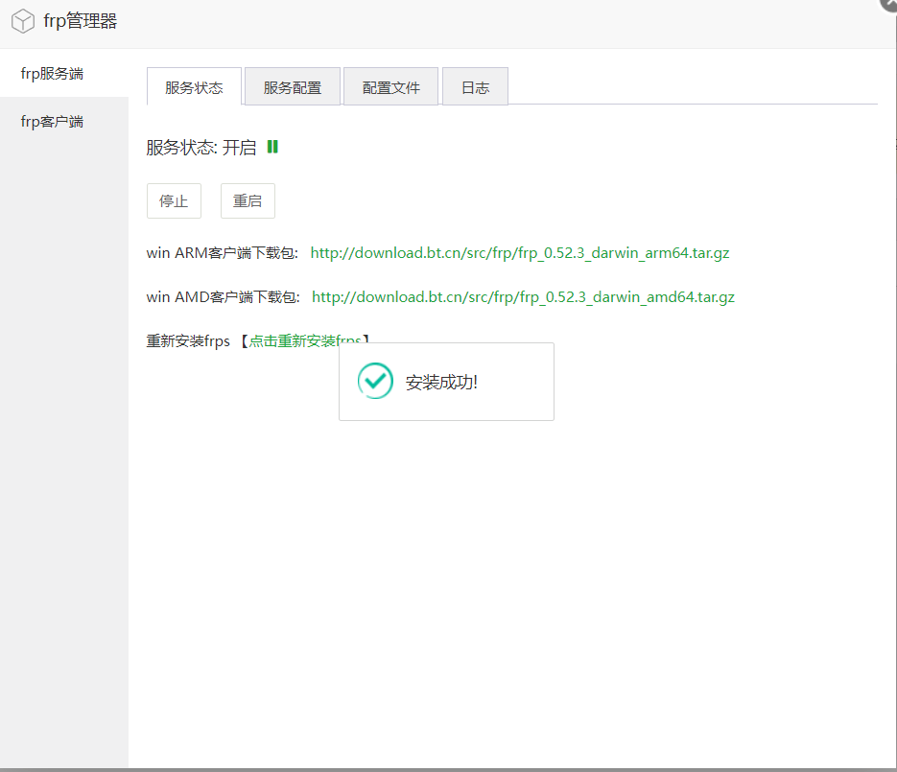Switch to the 服务配置 tab
Viewport: 897px width, 772px height.
pos(293,87)
